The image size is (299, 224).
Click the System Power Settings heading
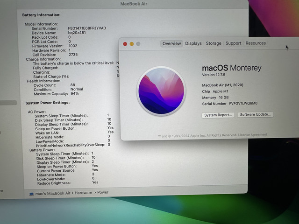[x=48, y=103]
